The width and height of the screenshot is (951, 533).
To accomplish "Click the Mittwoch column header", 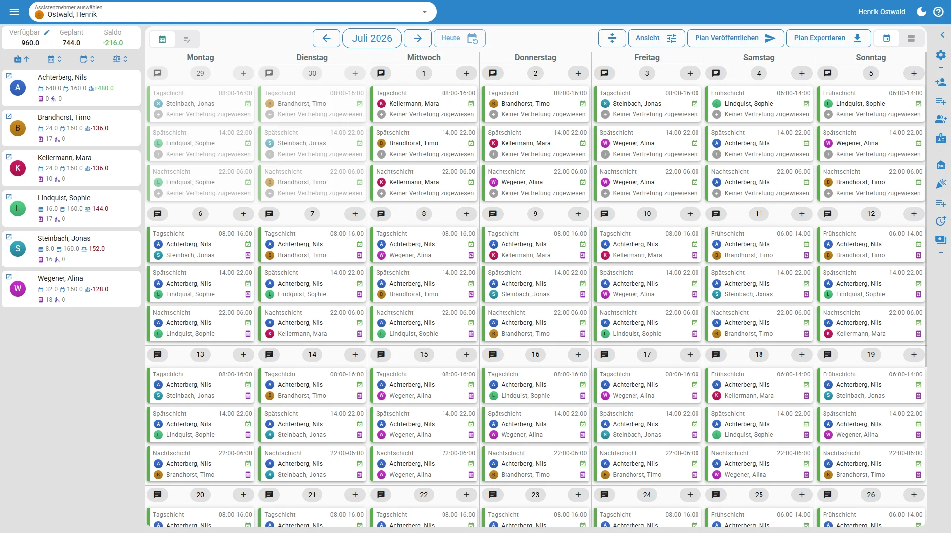I will [424, 58].
